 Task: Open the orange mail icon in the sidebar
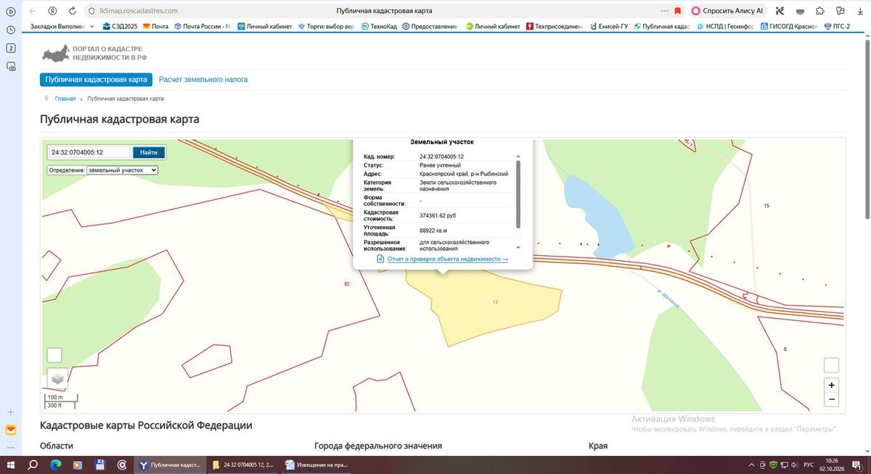11,430
